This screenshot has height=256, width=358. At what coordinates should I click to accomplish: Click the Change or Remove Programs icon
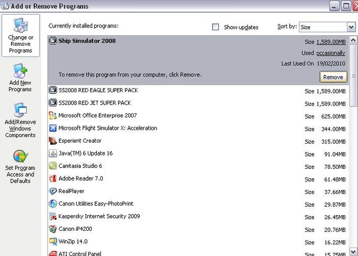pos(21,25)
